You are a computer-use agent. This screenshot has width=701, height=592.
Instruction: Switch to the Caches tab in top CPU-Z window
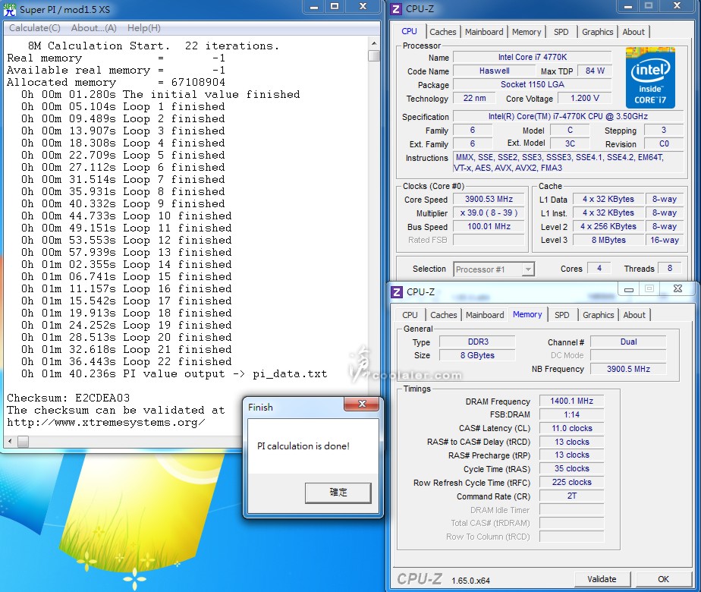pyautogui.click(x=442, y=32)
